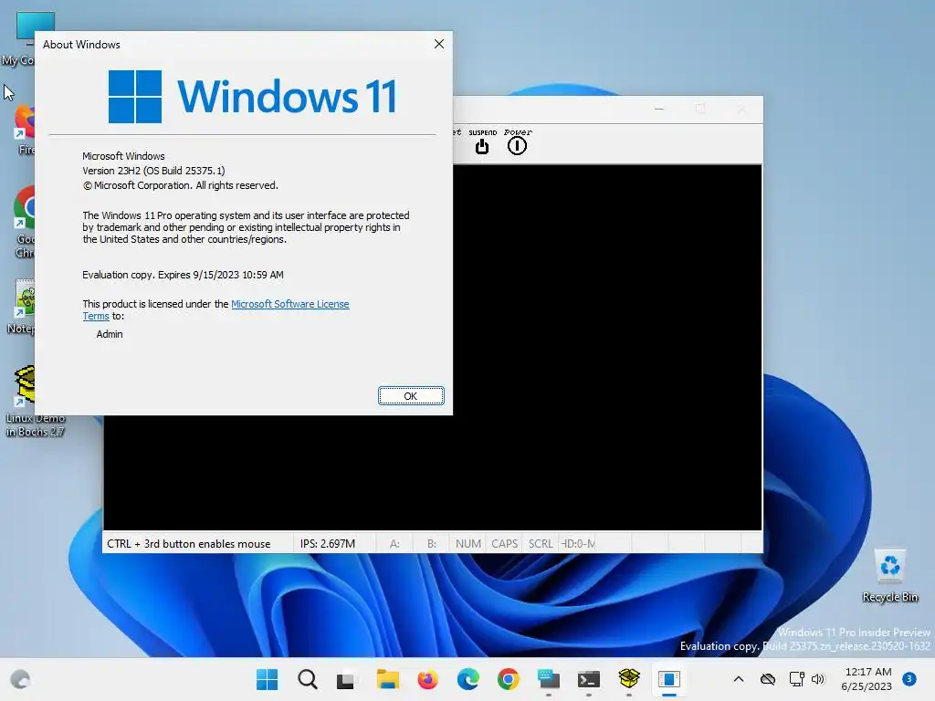Open the Microsoft Software License Terms link
The image size is (935, 701).
click(215, 310)
